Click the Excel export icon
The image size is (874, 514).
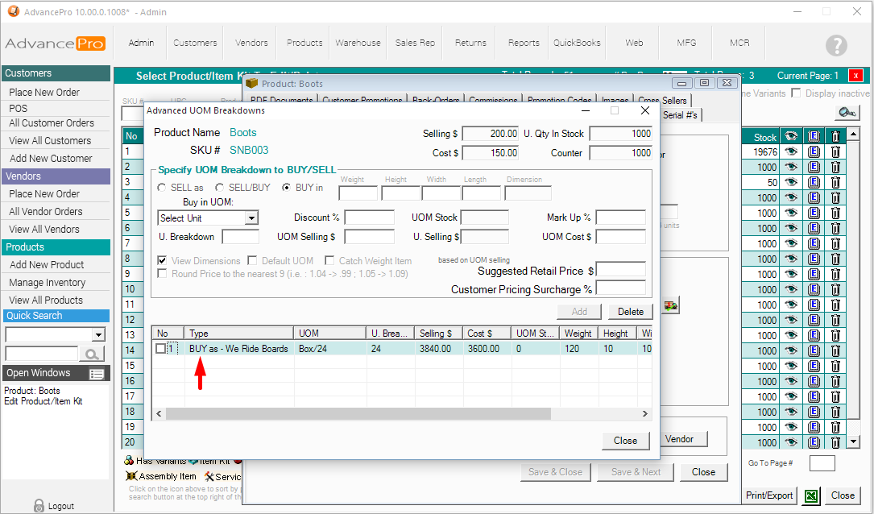pos(812,495)
